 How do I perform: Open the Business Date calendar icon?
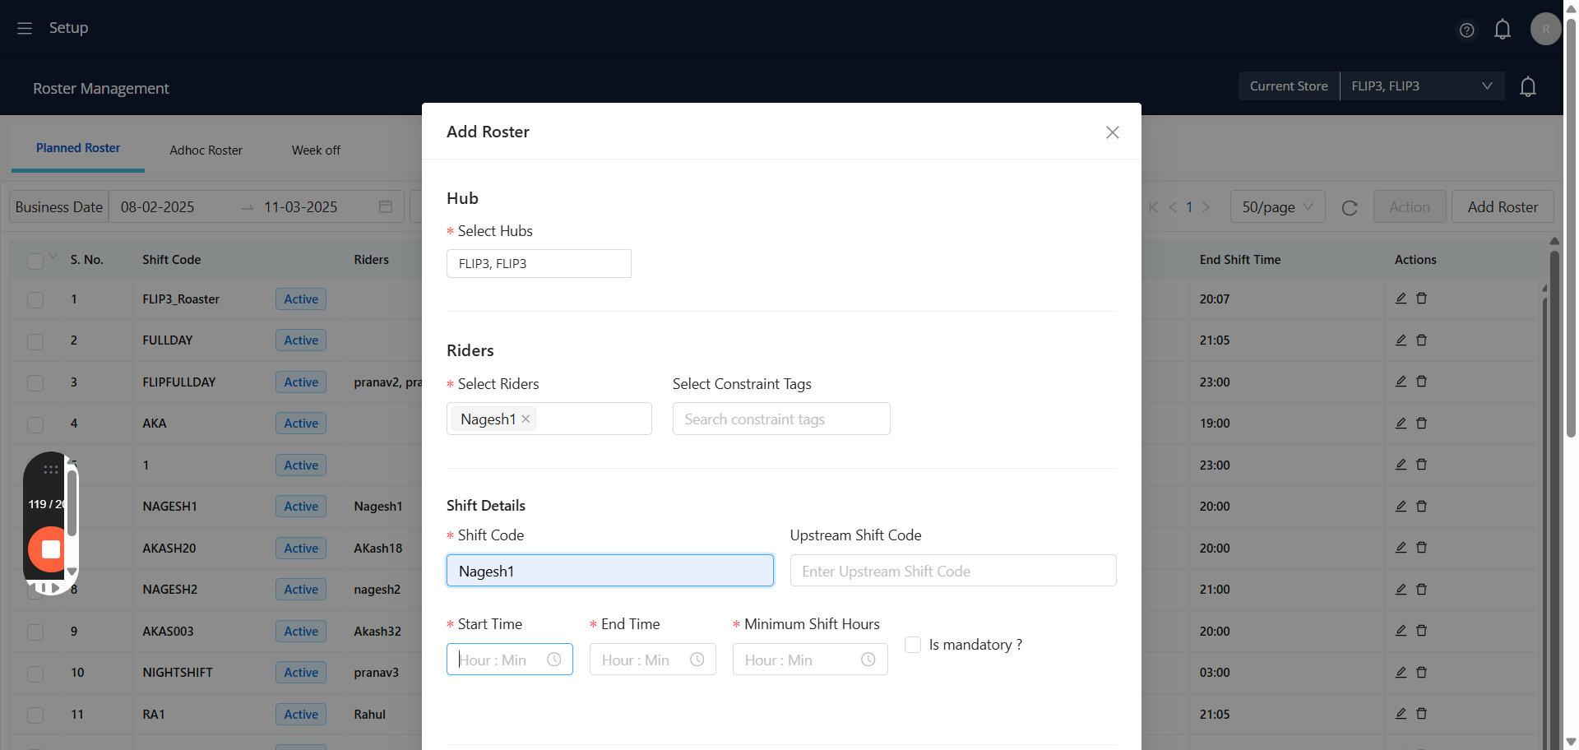386,206
